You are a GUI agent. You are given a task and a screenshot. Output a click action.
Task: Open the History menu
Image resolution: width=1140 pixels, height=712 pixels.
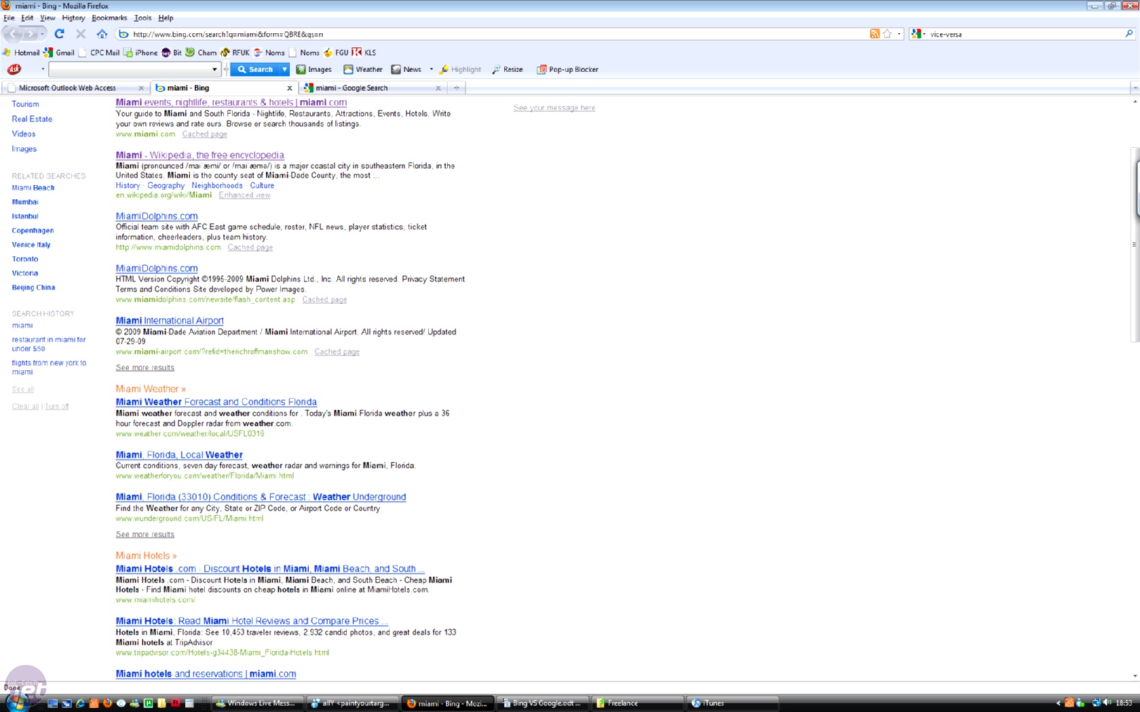point(73,18)
